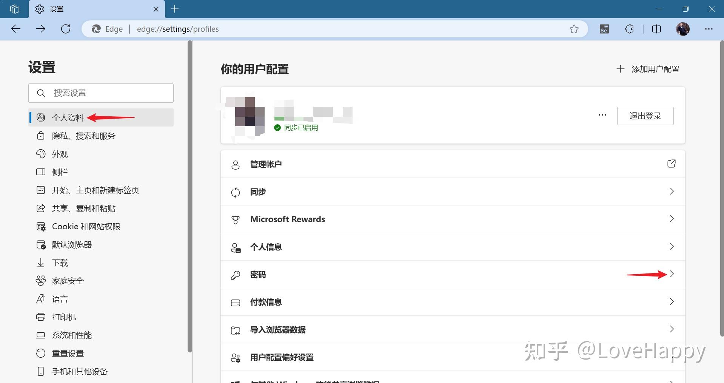Expand 导入浏览器数据 chevron

[672, 329]
